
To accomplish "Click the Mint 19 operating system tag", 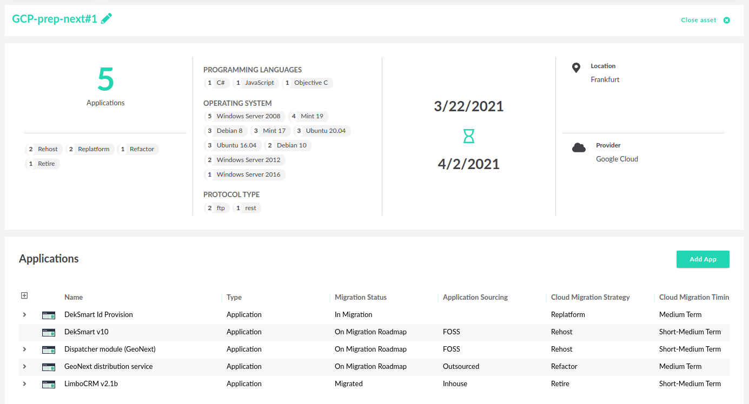I will tap(309, 116).
